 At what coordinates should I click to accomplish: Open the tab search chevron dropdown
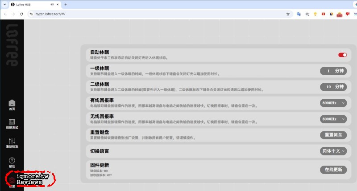pyautogui.click(x=4, y=4)
